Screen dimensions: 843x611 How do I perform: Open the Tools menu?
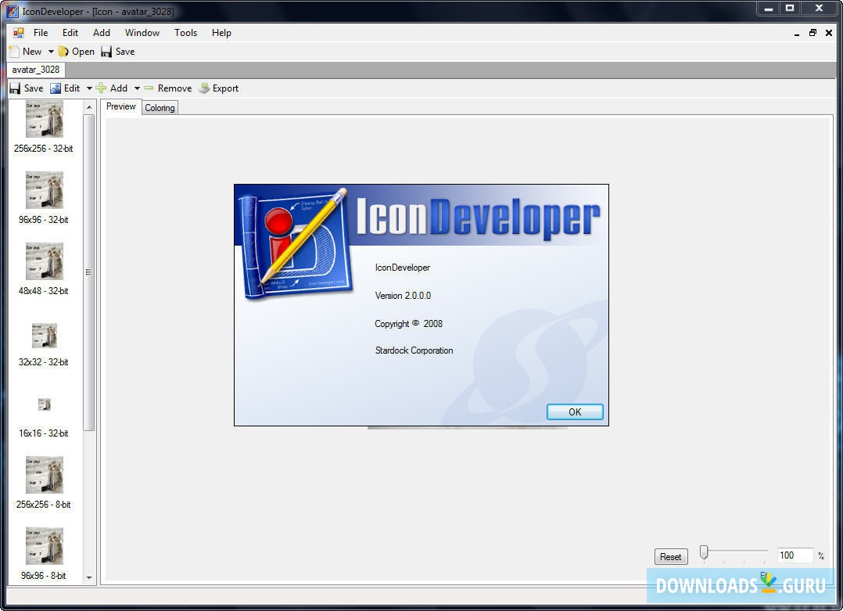point(185,33)
